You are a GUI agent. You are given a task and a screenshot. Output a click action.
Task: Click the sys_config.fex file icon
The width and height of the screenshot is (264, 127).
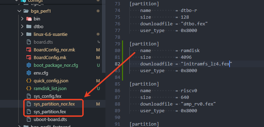click(29, 96)
